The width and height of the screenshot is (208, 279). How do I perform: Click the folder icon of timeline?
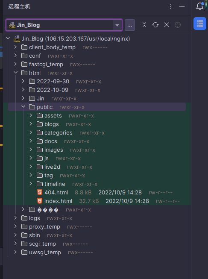[x=40, y=184]
